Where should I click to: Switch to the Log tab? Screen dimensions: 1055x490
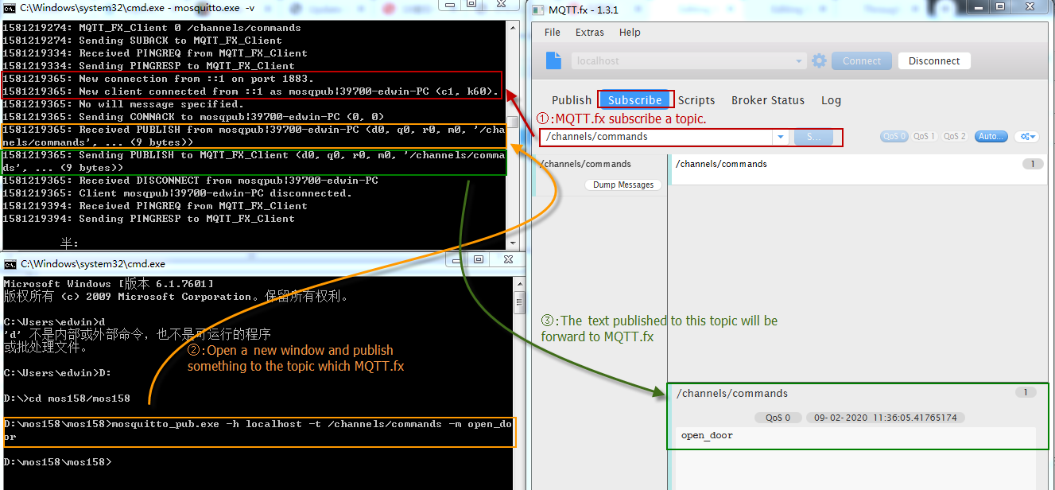(x=831, y=100)
